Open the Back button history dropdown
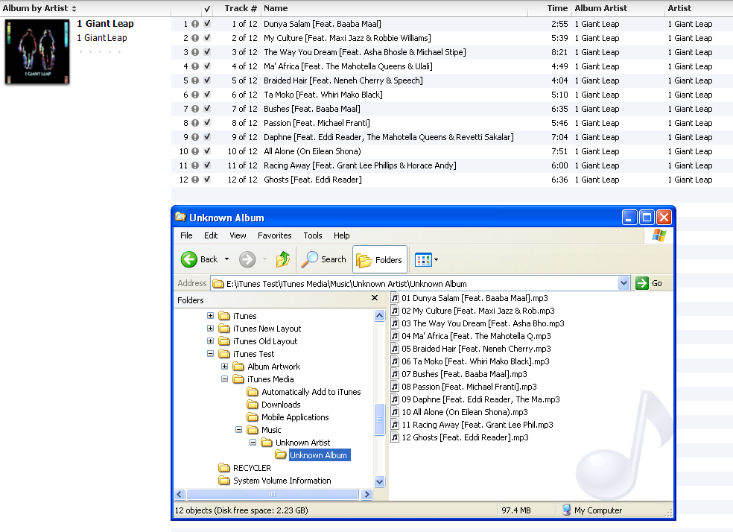The image size is (733, 532). tap(226, 259)
